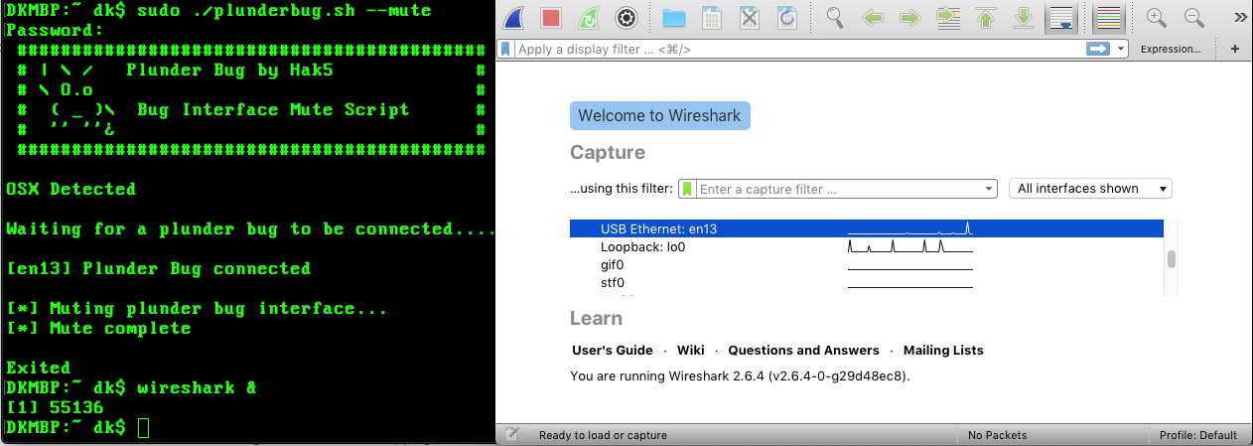Open Questions and Answers link
This screenshot has height=446, width=1253.
pyautogui.click(x=804, y=350)
